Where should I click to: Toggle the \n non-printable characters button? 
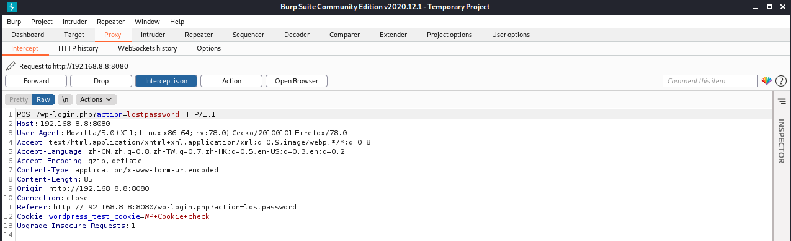pyautogui.click(x=65, y=99)
